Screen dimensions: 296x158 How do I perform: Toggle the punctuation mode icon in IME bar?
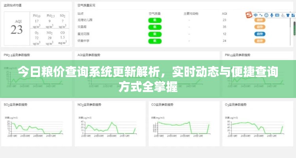point(260,15)
